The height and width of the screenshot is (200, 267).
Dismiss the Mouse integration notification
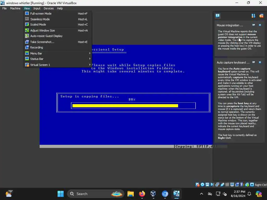coord(260,25)
